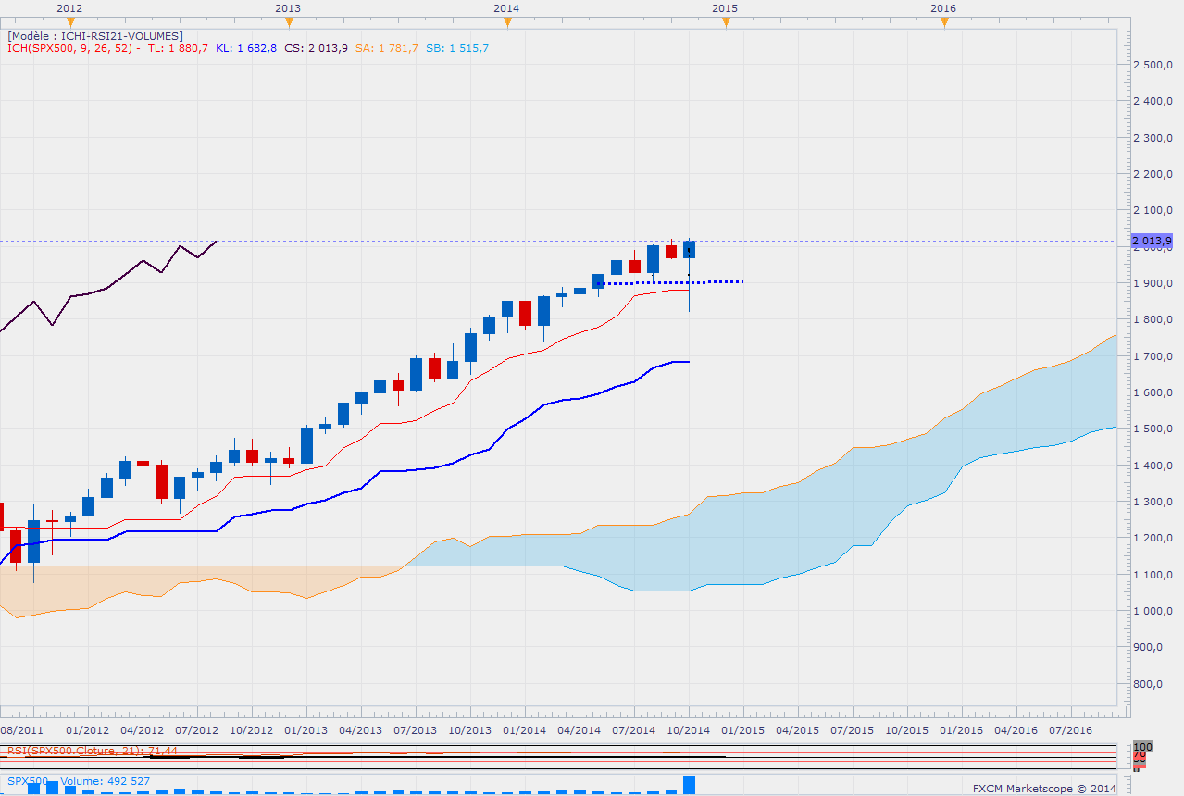
Task: Select the RSI(SPX500.Cloture, 21) panel label
Action: click(93, 751)
